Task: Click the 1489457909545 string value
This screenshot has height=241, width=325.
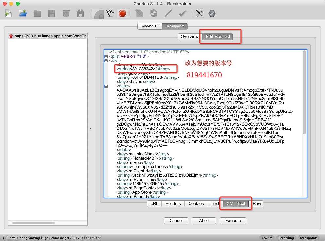Action: point(147,184)
